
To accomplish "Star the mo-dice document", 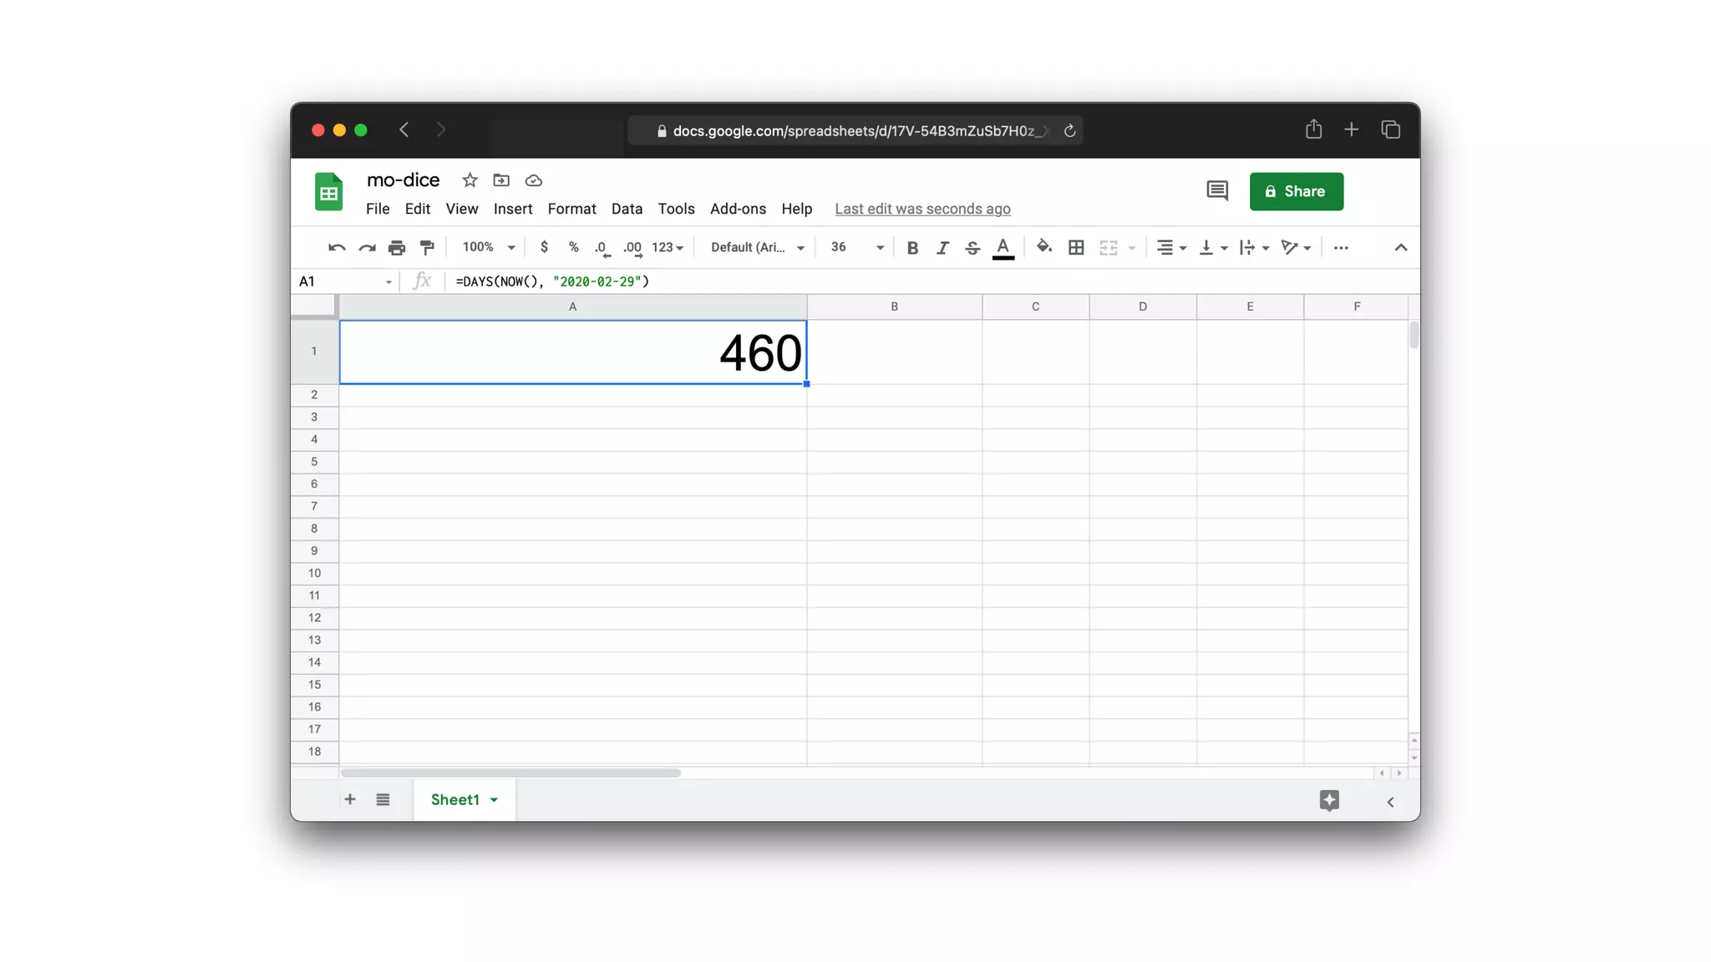I will click(470, 180).
